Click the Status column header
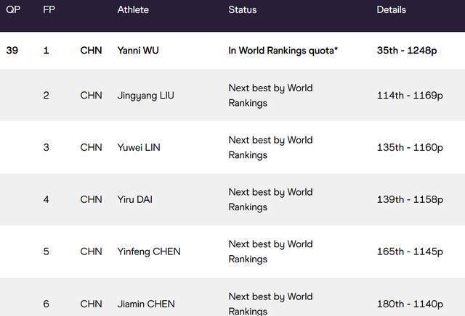 click(x=242, y=10)
